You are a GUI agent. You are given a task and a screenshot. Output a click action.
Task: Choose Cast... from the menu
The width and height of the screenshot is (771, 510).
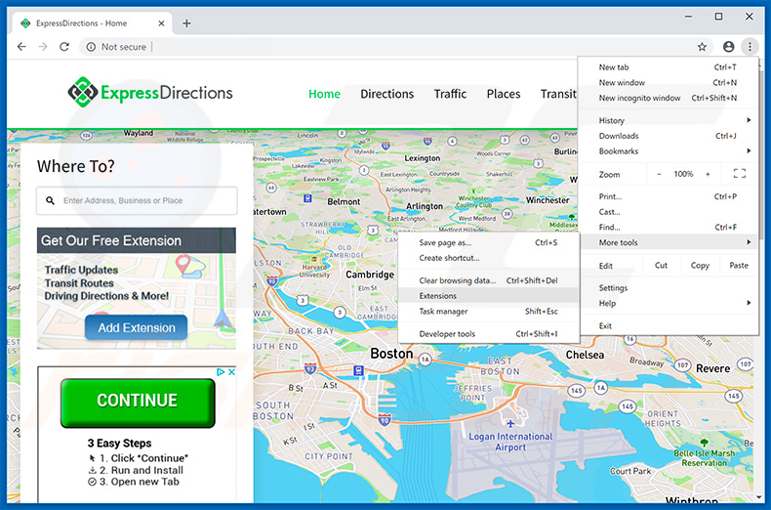pos(669,212)
